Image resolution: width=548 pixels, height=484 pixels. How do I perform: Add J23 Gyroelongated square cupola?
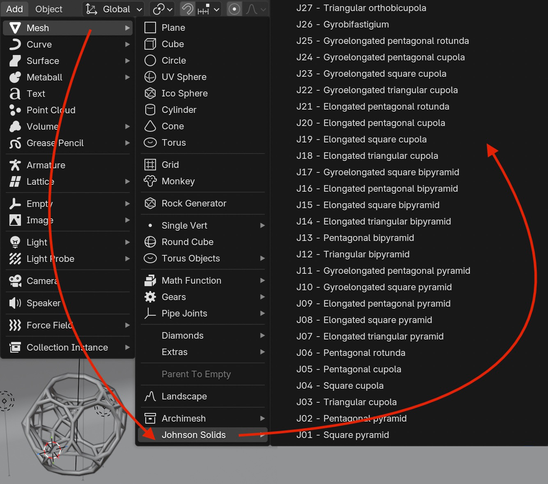coord(371,73)
